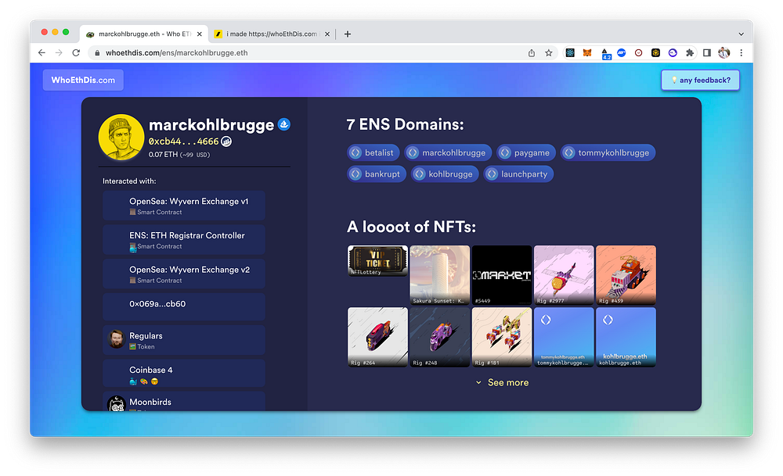This screenshot has height=476, width=783.
Task: Click the 0.07 ETH balance text
Action: [x=163, y=155]
